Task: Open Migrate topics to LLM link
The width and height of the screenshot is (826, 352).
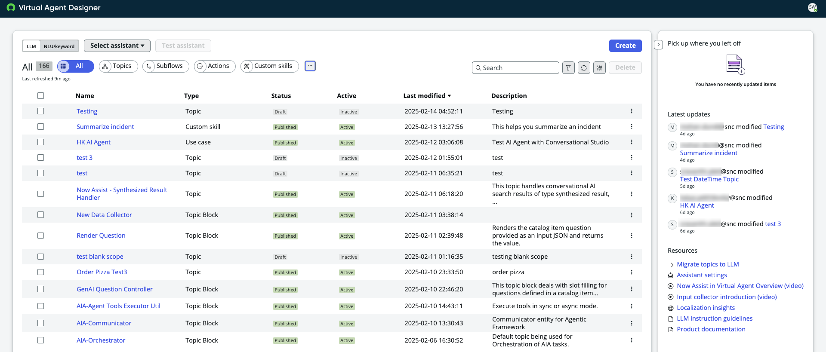Action: tap(708, 264)
